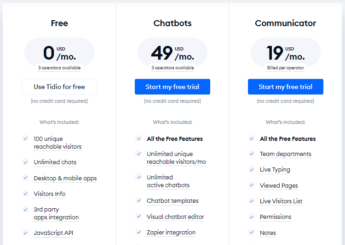The image size is (345, 245).
Task: Click the checkmark icon beside JavaScript API
Action: coord(25,233)
